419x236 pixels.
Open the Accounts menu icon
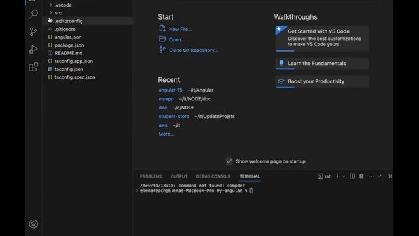tap(33, 224)
